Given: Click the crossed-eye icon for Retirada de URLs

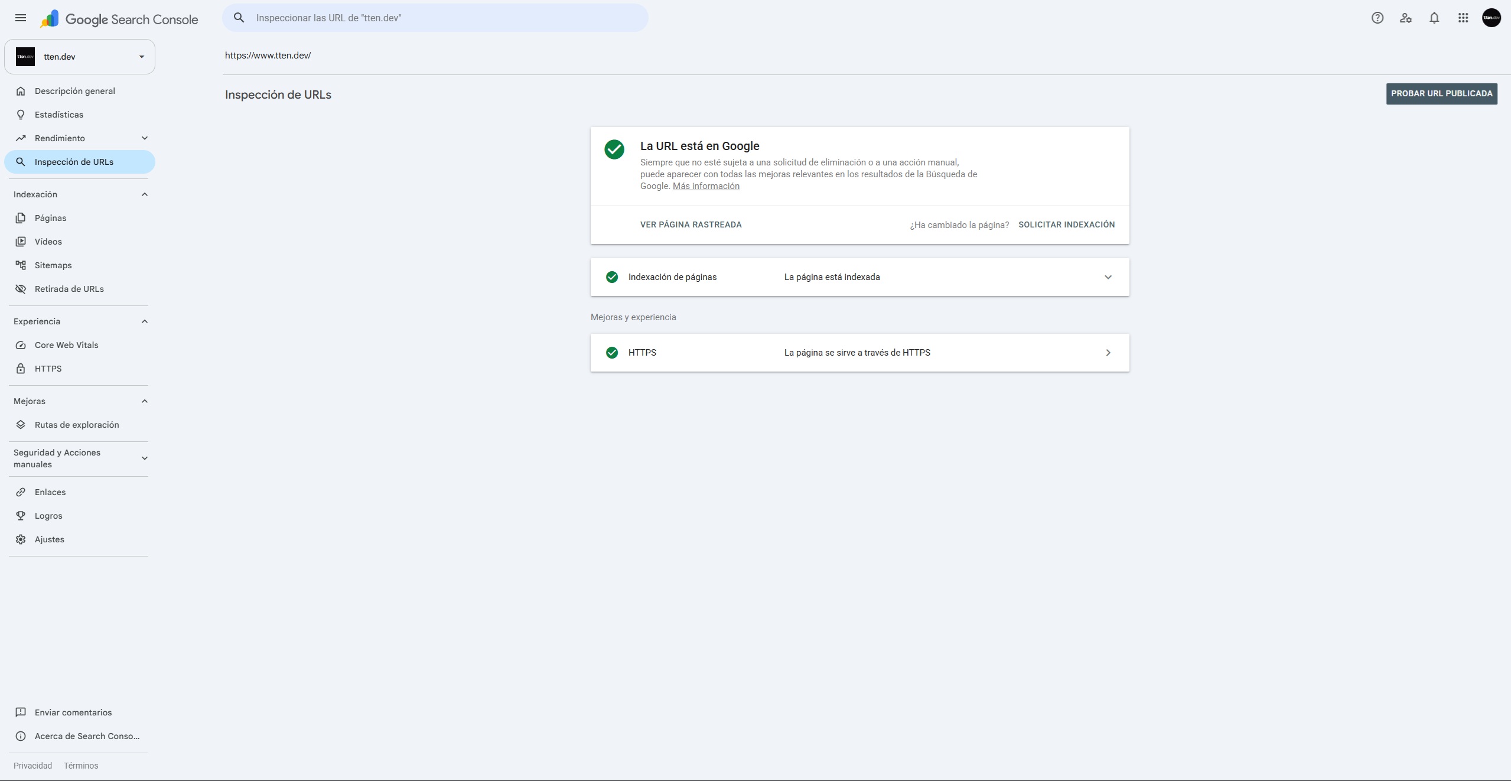Looking at the screenshot, I should point(21,289).
